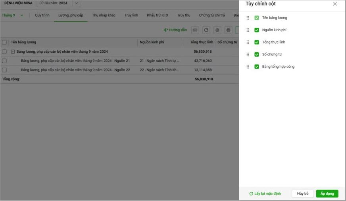Uncheck the Tổng thực lĩnh column checkbox

coord(257,42)
